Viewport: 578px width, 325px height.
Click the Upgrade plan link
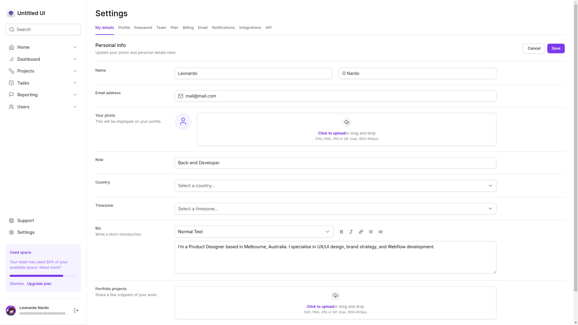click(x=39, y=284)
